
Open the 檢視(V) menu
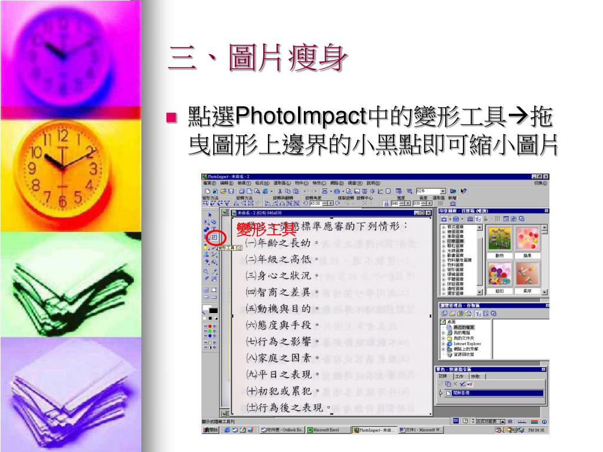pyautogui.click(x=244, y=184)
